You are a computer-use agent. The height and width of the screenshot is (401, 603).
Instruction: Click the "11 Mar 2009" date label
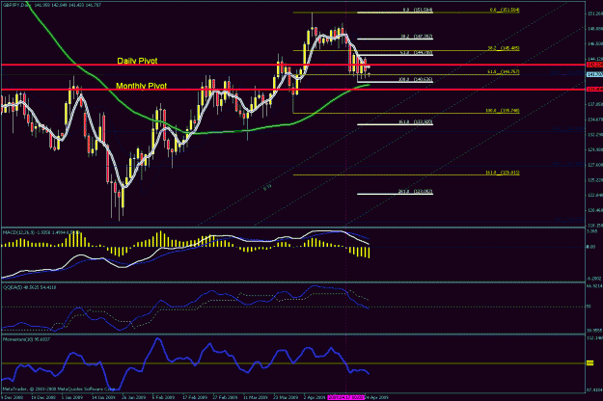(x=256, y=397)
